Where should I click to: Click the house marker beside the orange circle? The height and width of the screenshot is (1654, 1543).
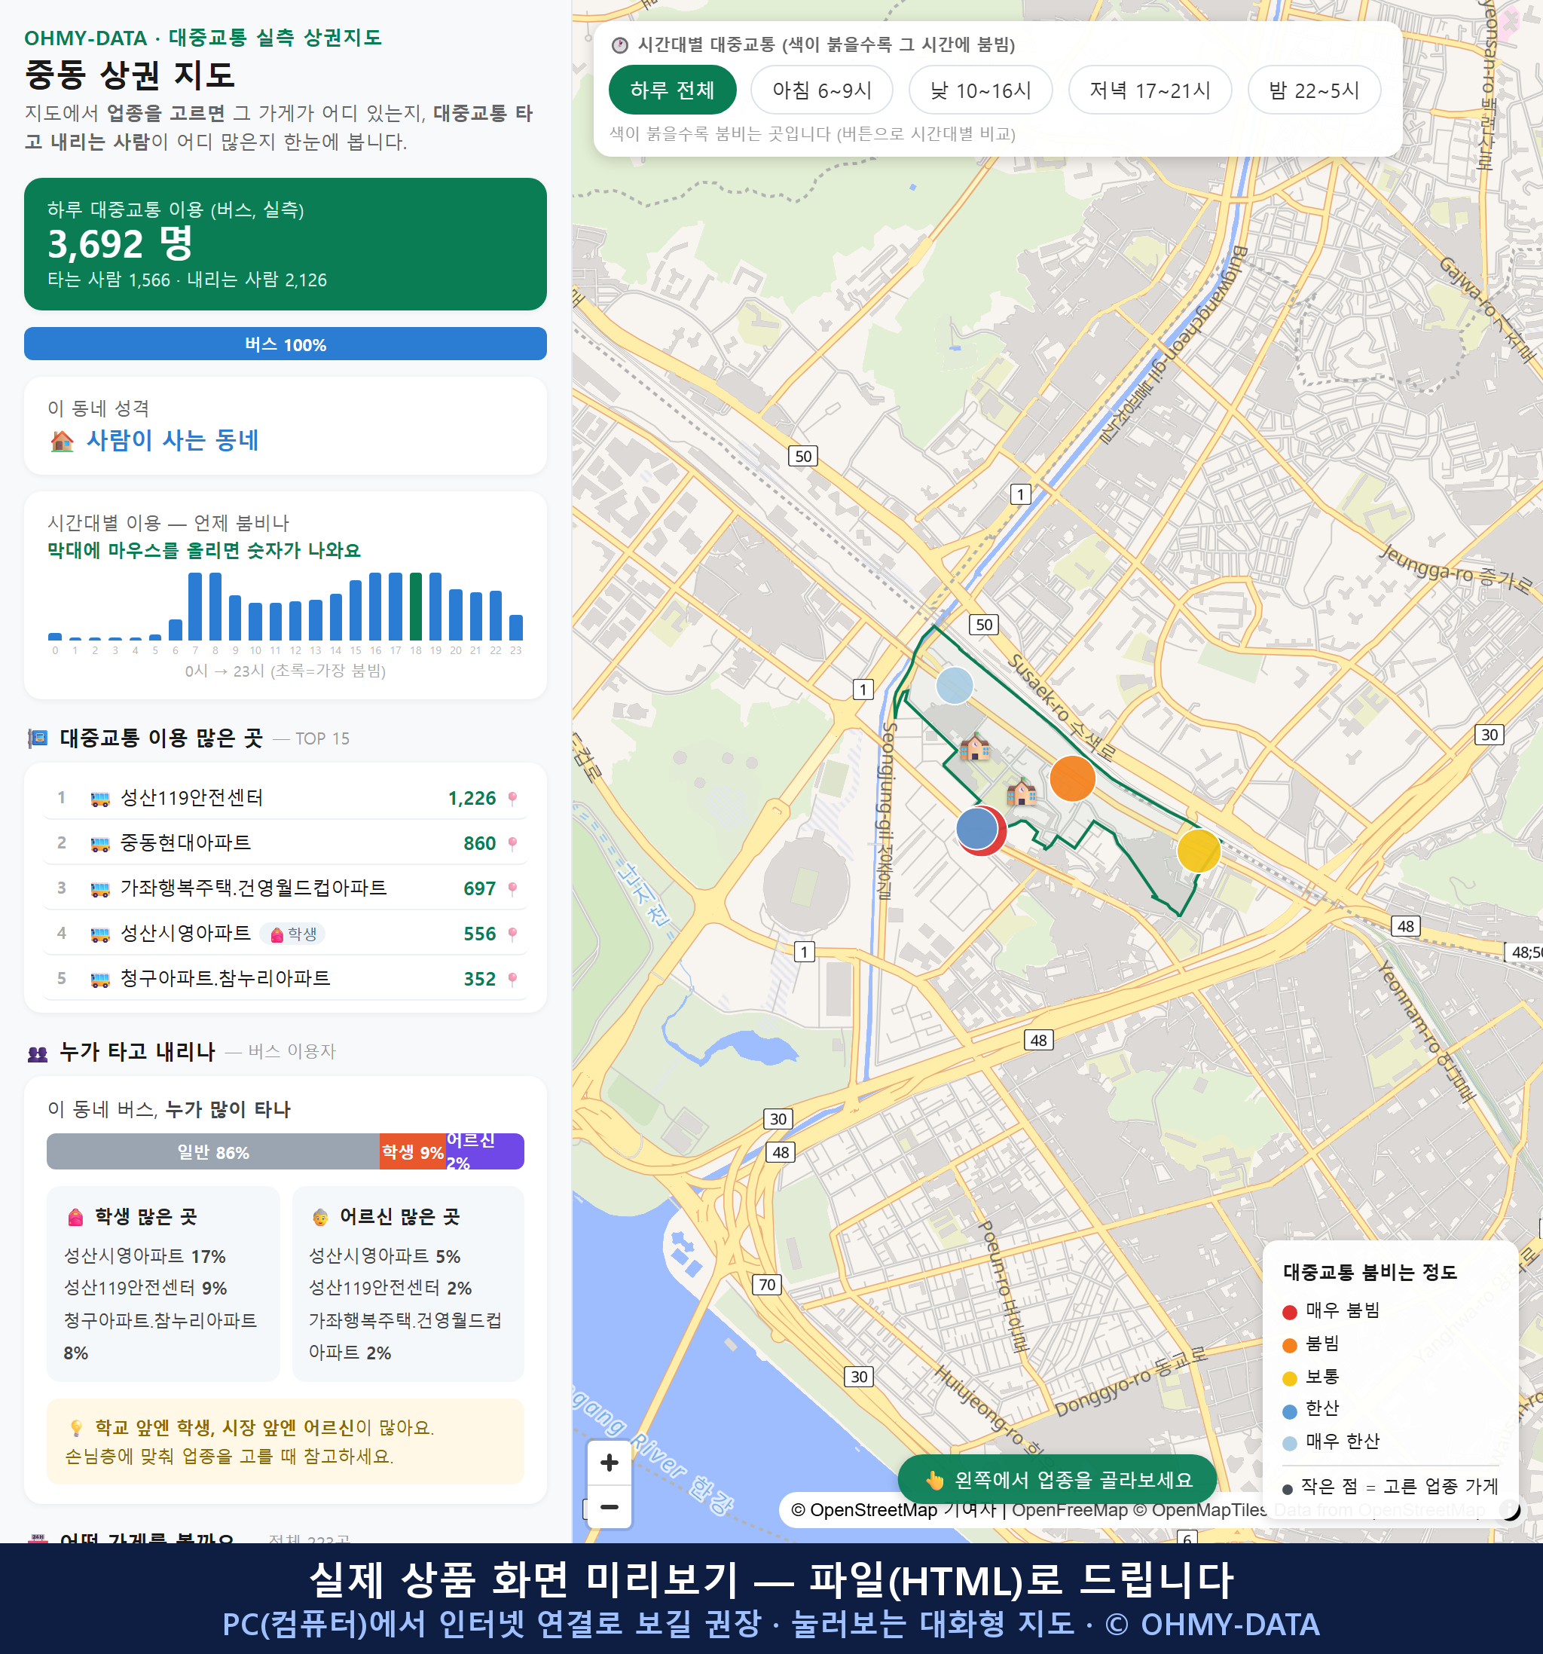click(1022, 791)
